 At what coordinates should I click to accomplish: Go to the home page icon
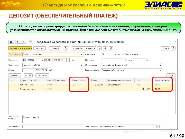click(11, 42)
